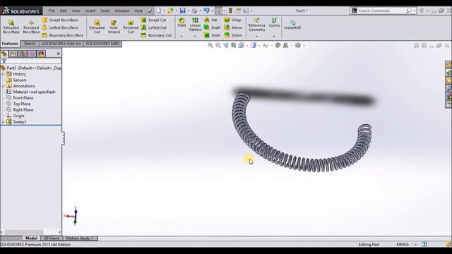Screen dimensions: 452x254
Task: Click Extruded Boss/Base tool
Action: coord(11,27)
